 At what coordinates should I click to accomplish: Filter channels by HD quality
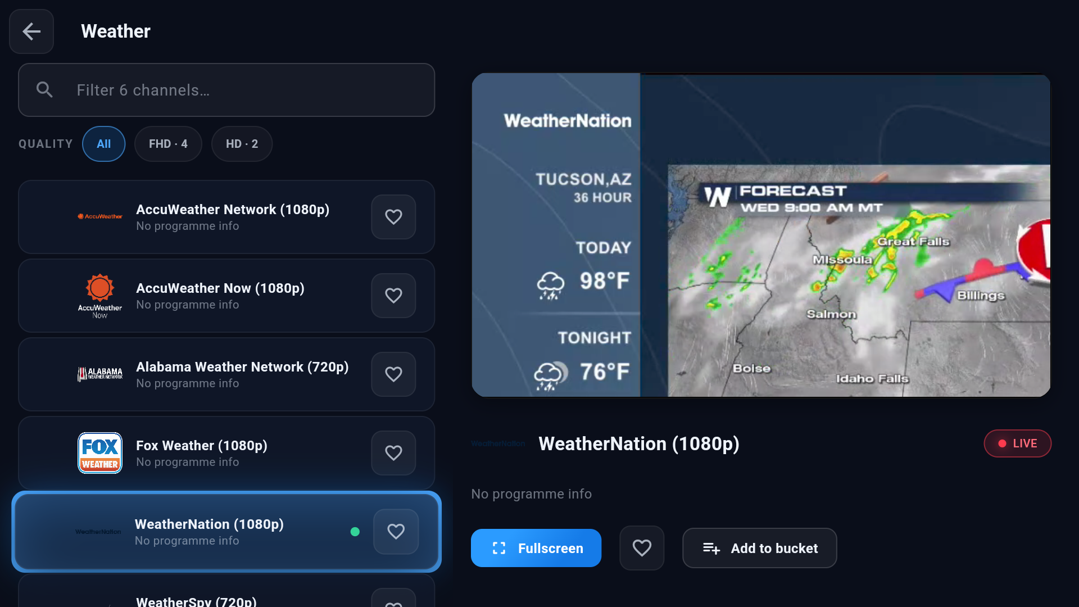(242, 144)
